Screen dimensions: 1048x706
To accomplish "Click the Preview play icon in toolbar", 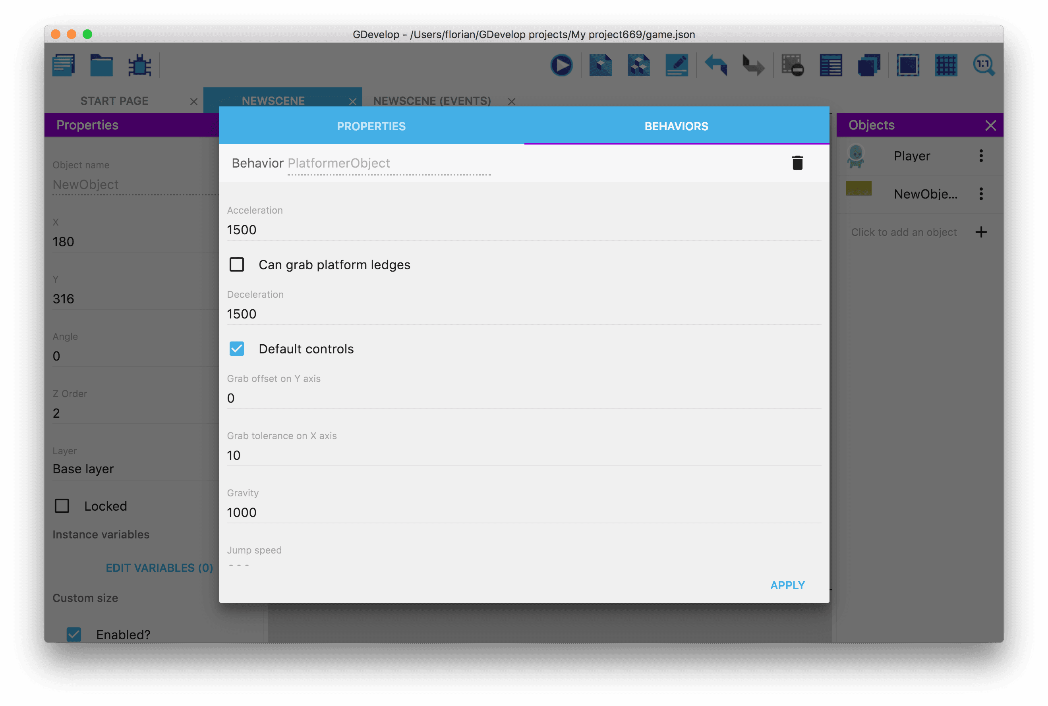I will click(x=561, y=66).
